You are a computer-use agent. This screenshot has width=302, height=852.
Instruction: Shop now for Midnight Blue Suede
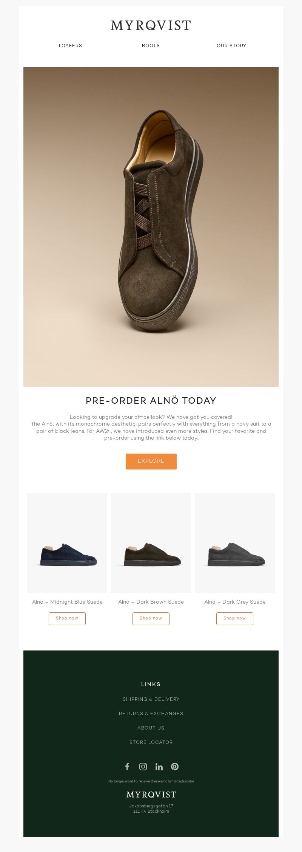click(x=67, y=618)
